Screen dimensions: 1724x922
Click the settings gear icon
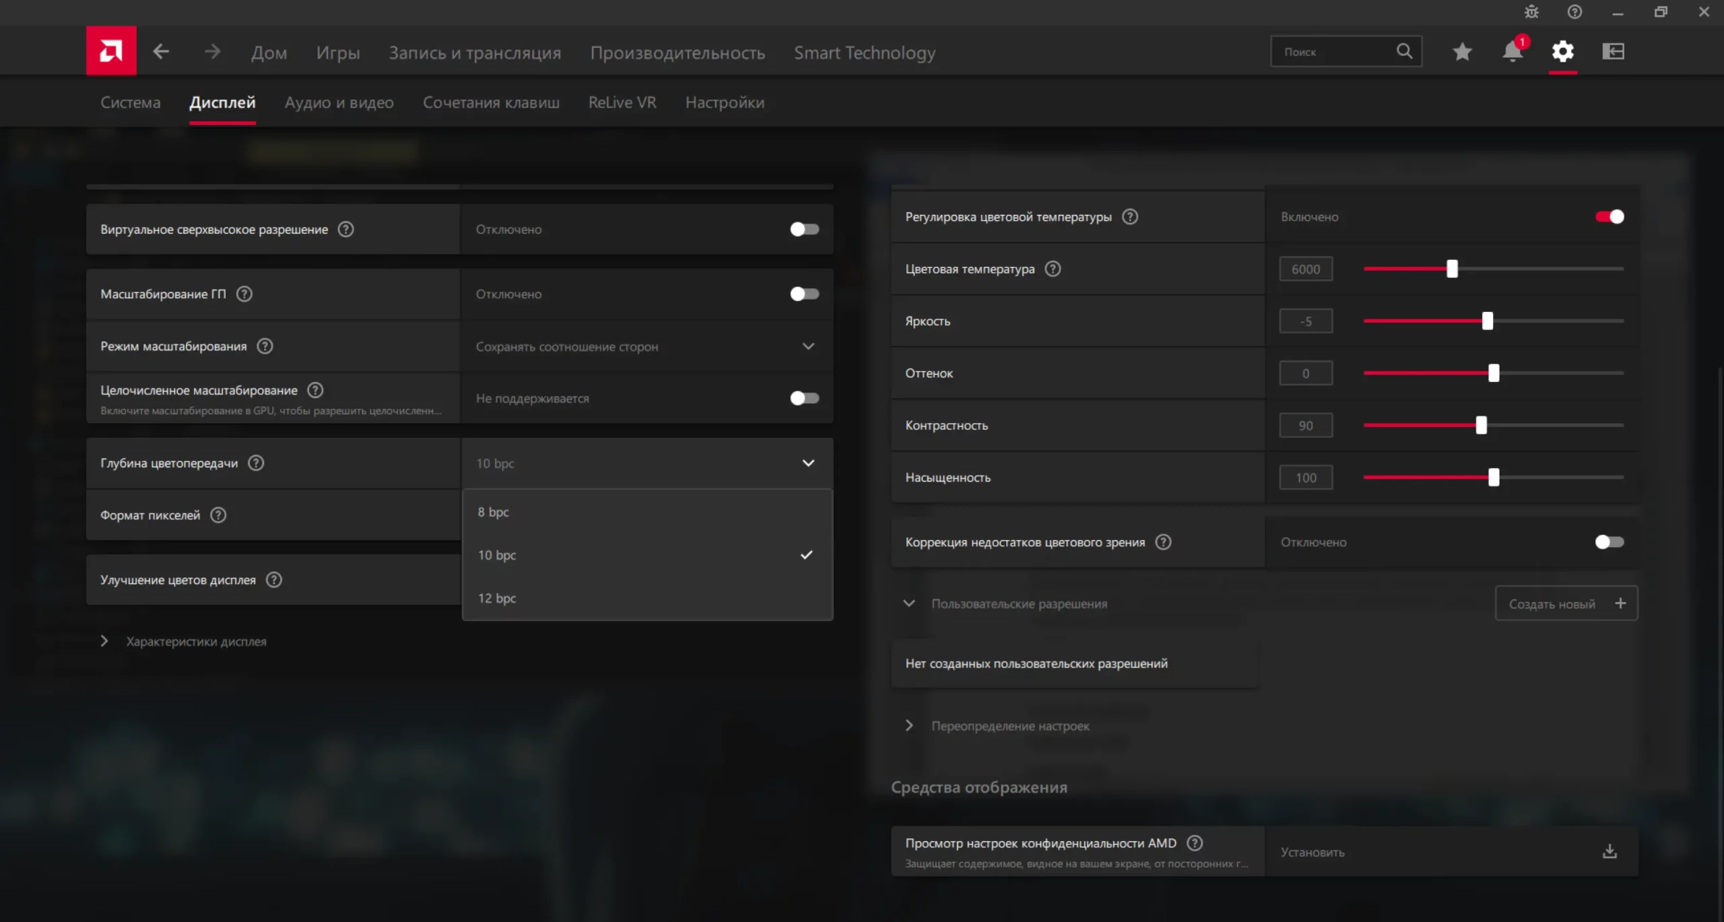tap(1562, 52)
